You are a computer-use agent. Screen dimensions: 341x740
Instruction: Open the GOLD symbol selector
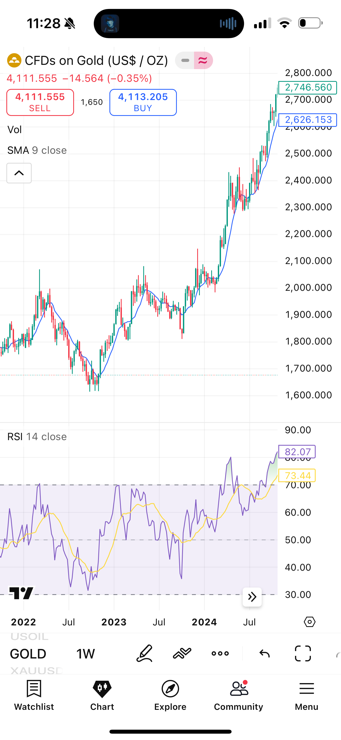[28, 654]
